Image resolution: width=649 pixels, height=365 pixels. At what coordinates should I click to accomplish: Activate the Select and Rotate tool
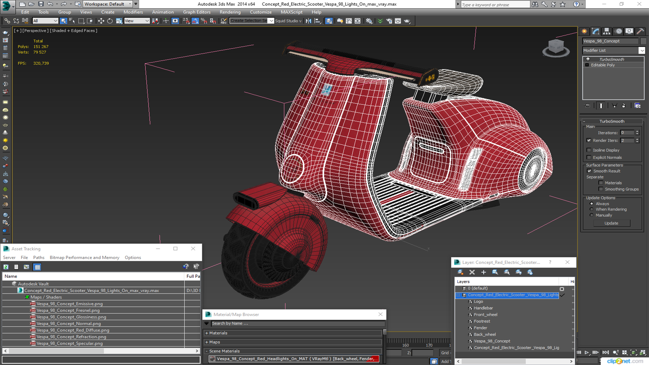(110, 21)
